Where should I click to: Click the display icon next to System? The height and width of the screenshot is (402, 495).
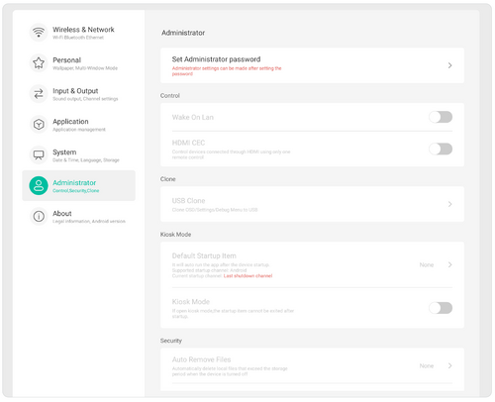pos(39,154)
